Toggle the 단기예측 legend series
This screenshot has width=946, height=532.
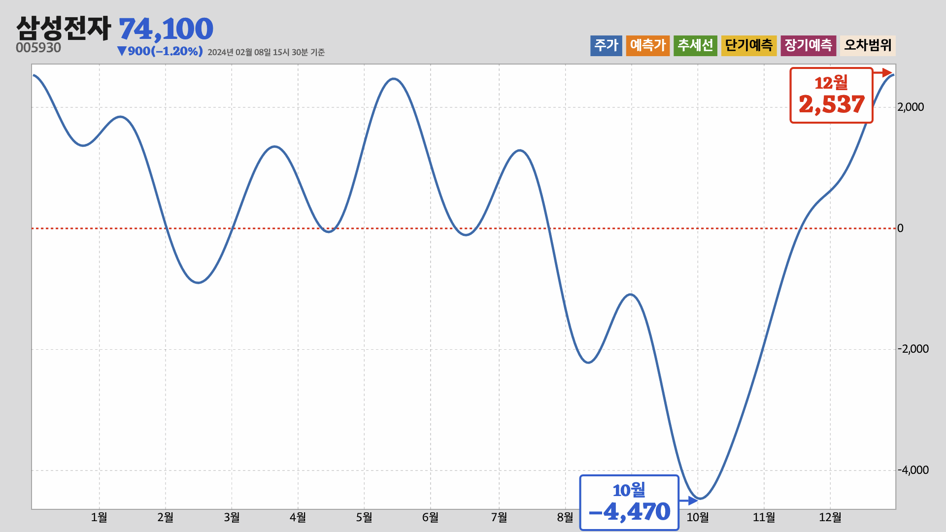pos(749,46)
